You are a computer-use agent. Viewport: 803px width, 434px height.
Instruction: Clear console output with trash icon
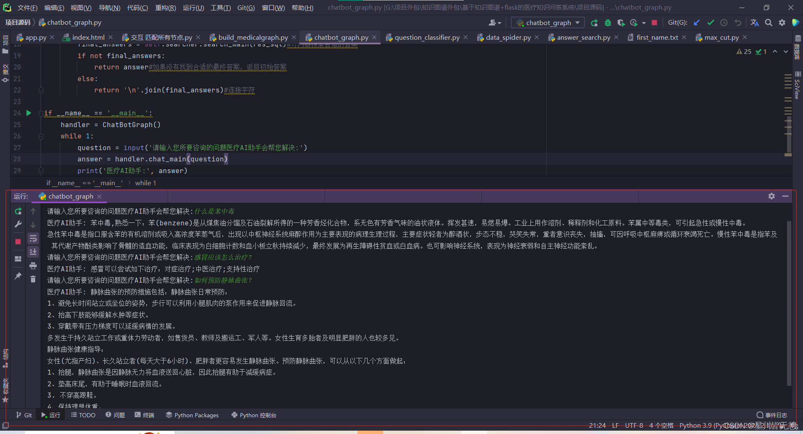click(x=33, y=279)
